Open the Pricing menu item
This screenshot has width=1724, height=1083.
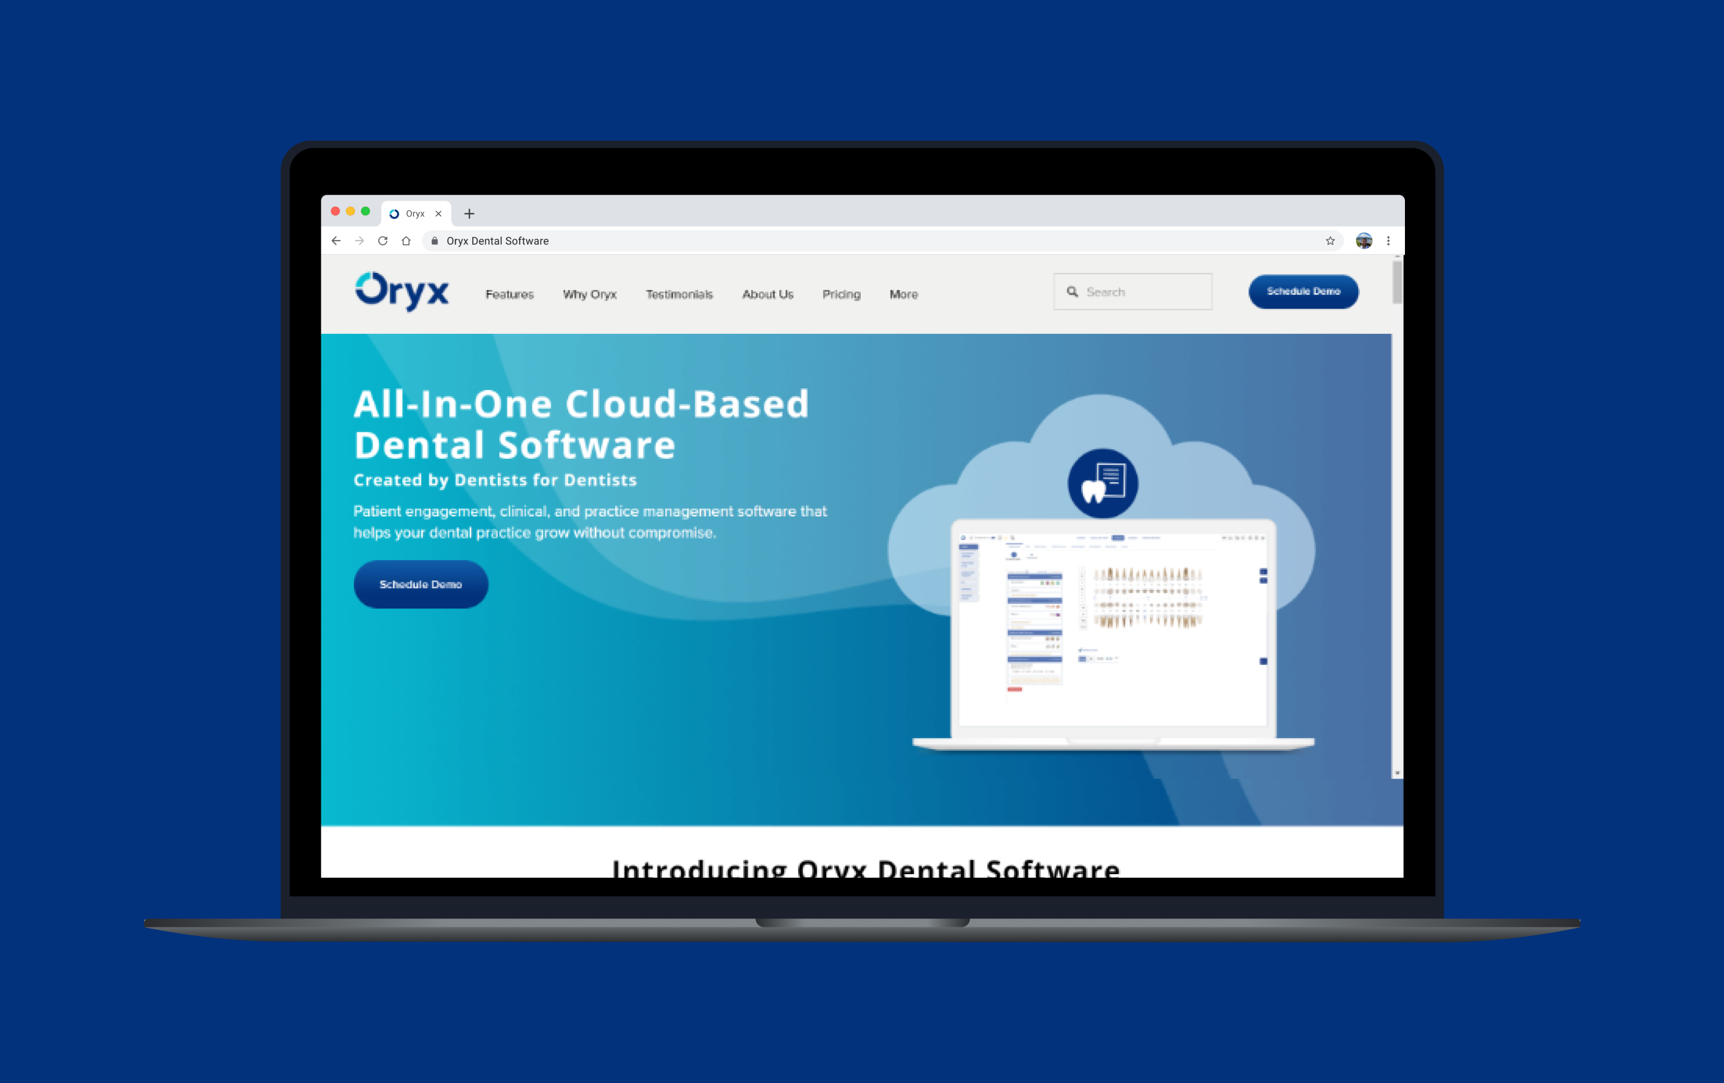click(x=841, y=294)
